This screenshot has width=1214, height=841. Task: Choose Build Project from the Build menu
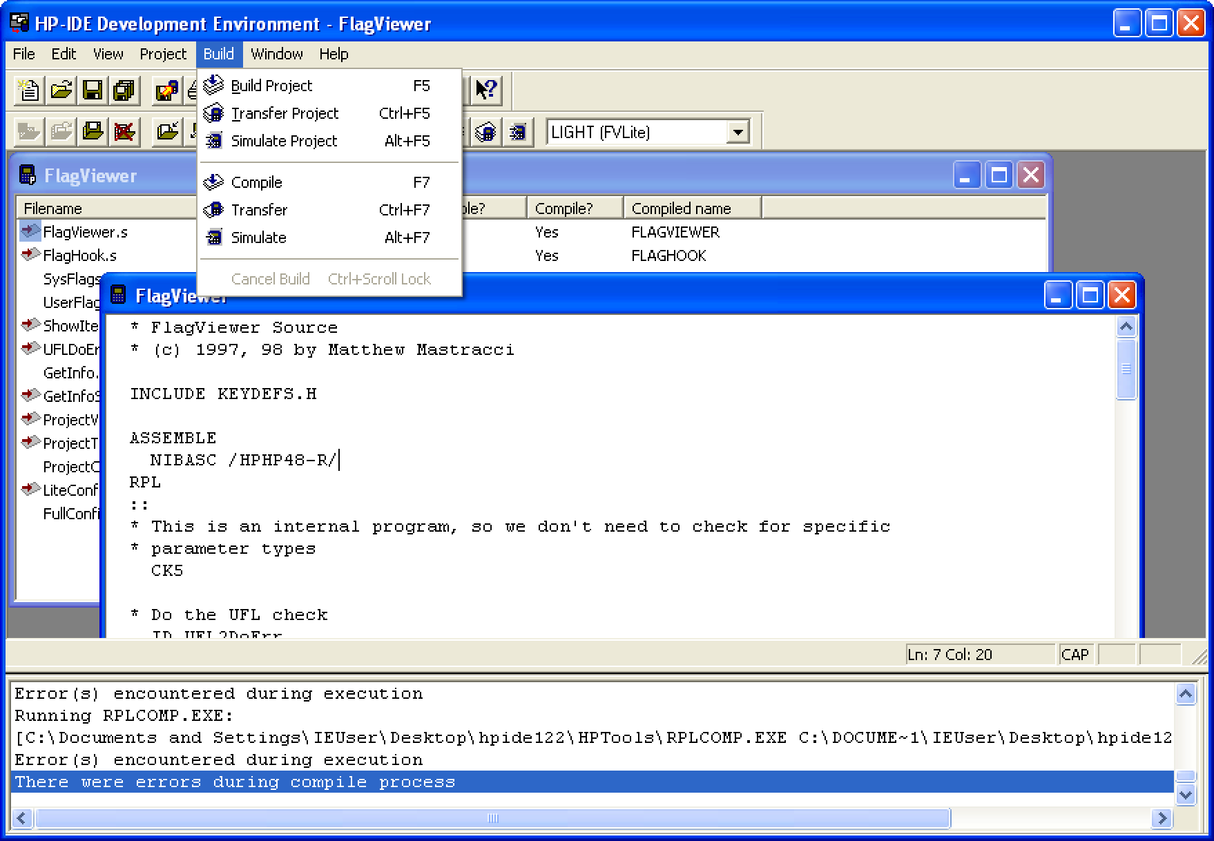pyautogui.click(x=329, y=86)
